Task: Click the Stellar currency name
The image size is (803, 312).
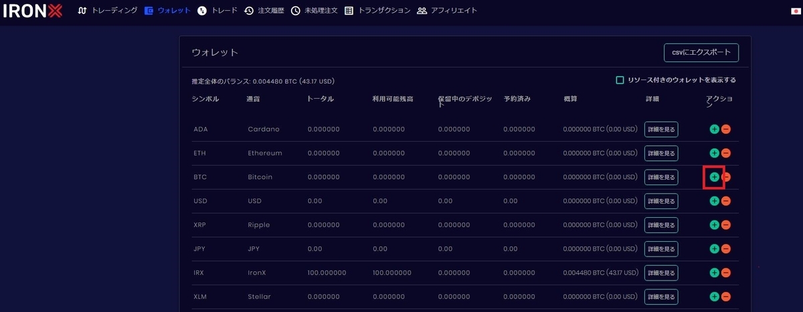Action: (x=260, y=297)
